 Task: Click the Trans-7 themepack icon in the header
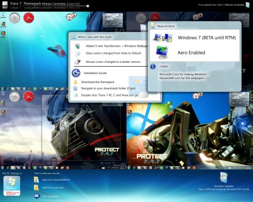pos(4,5)
